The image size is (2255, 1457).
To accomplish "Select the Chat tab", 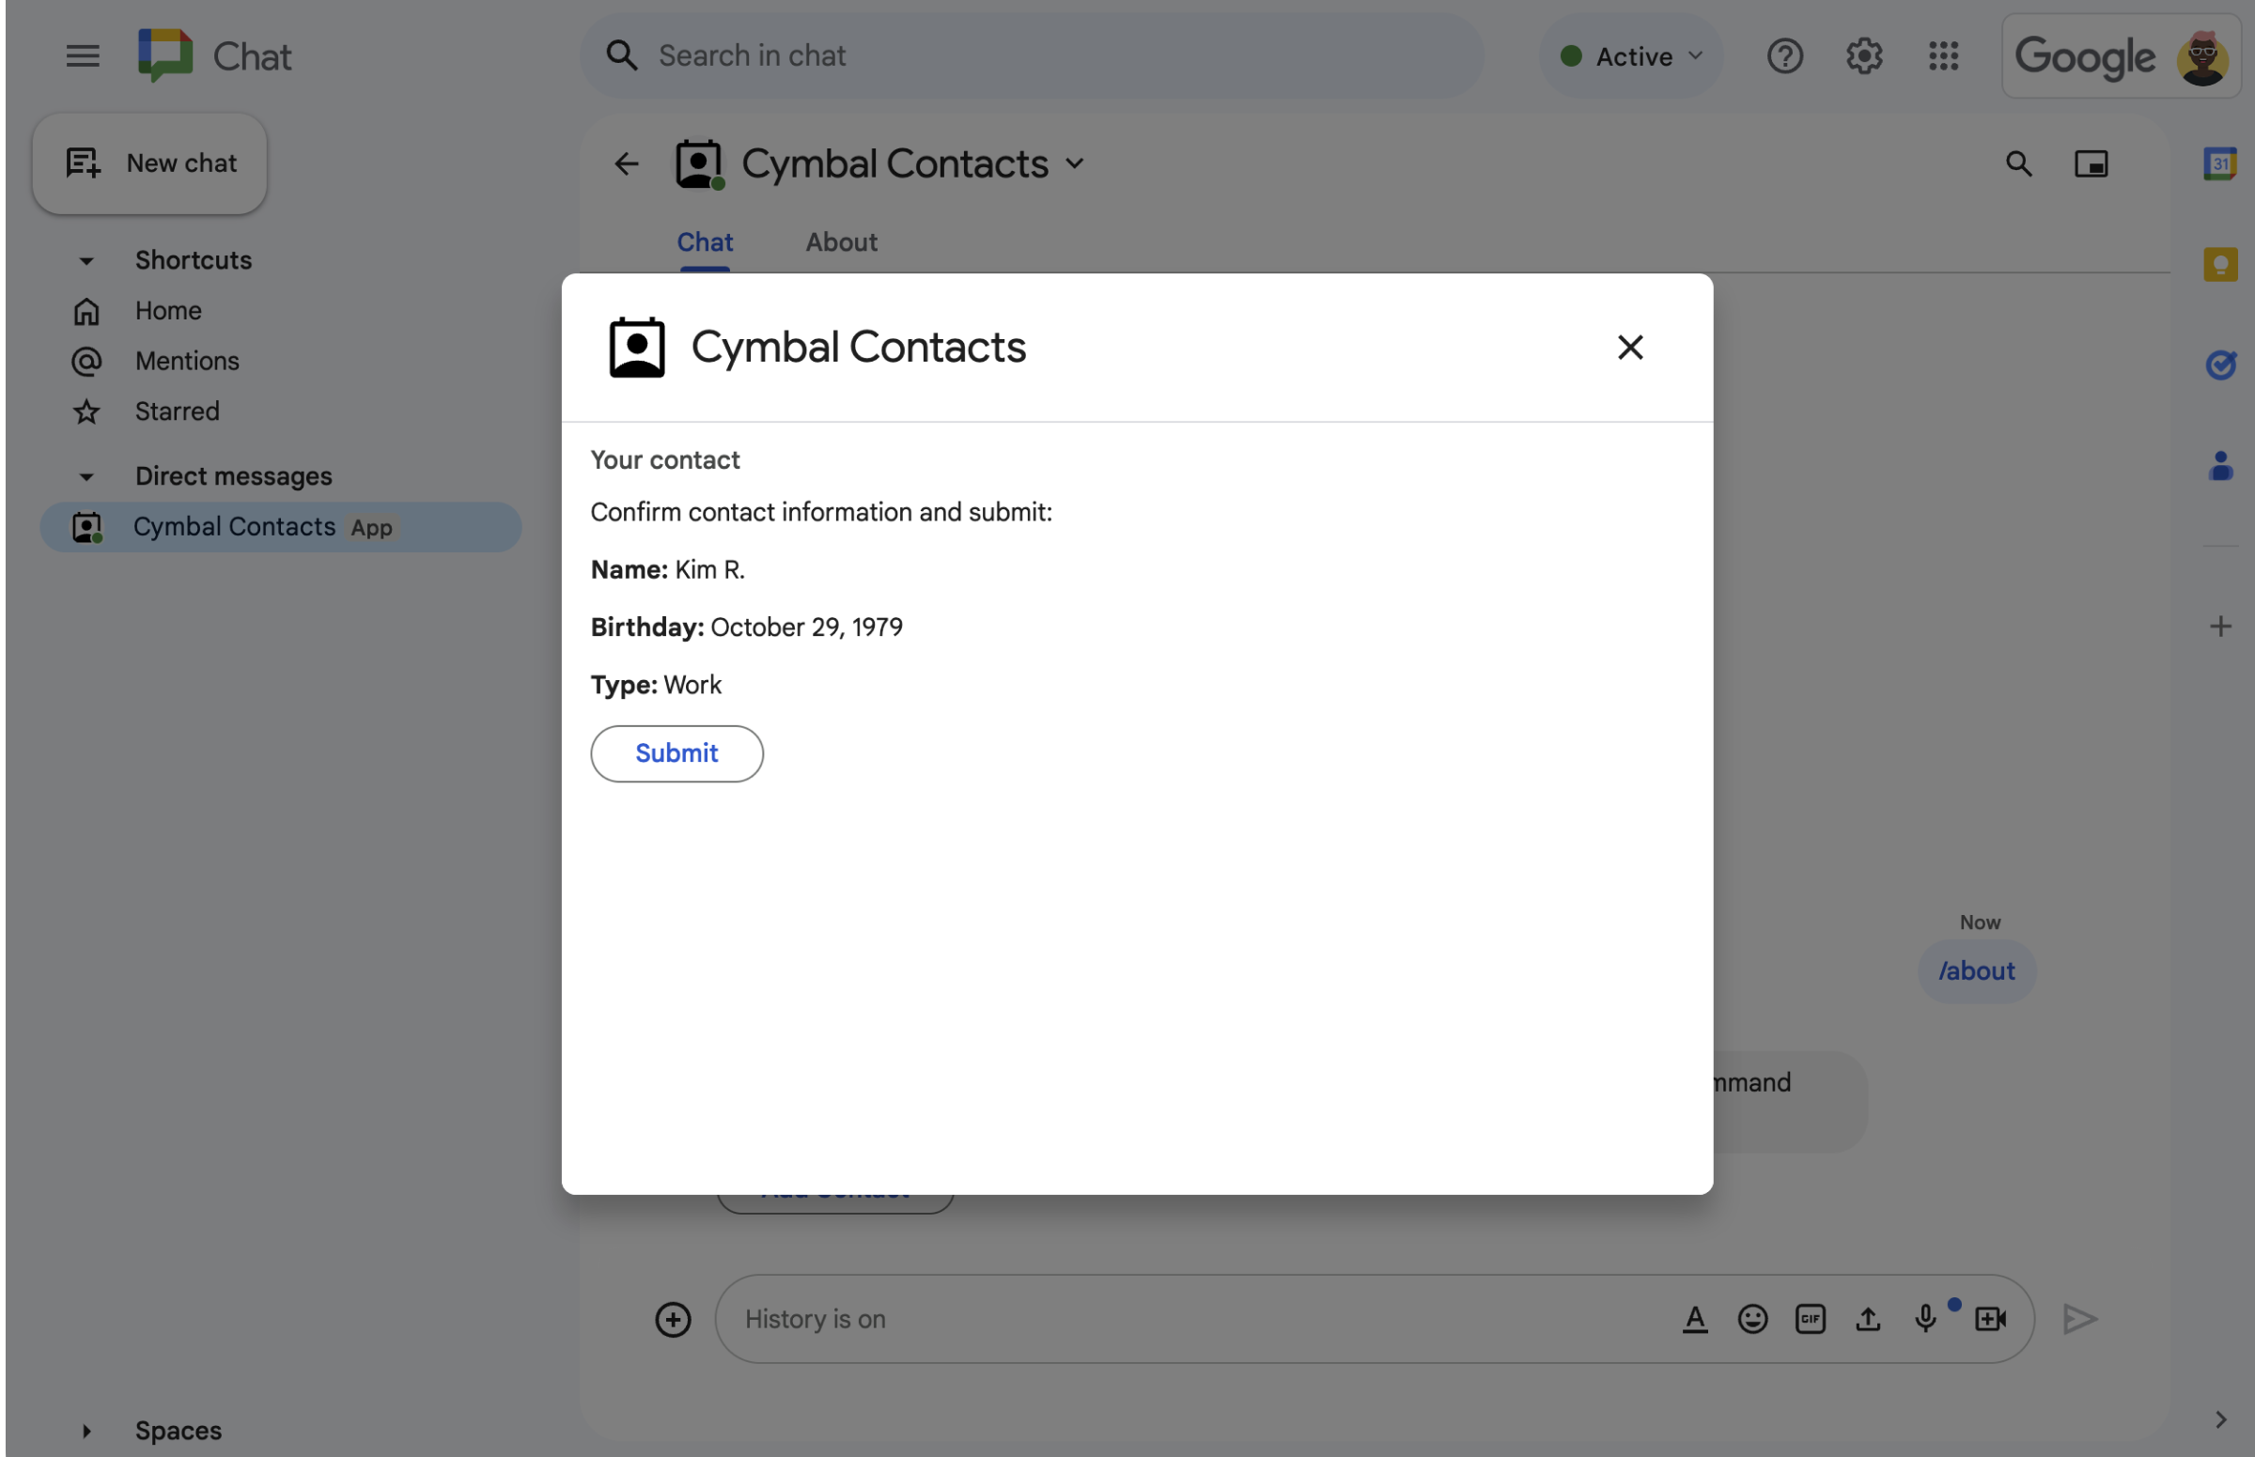I will [704, 241].
